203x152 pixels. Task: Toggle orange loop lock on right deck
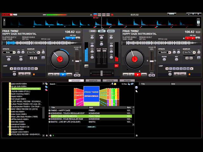click(x=189, y=74)
